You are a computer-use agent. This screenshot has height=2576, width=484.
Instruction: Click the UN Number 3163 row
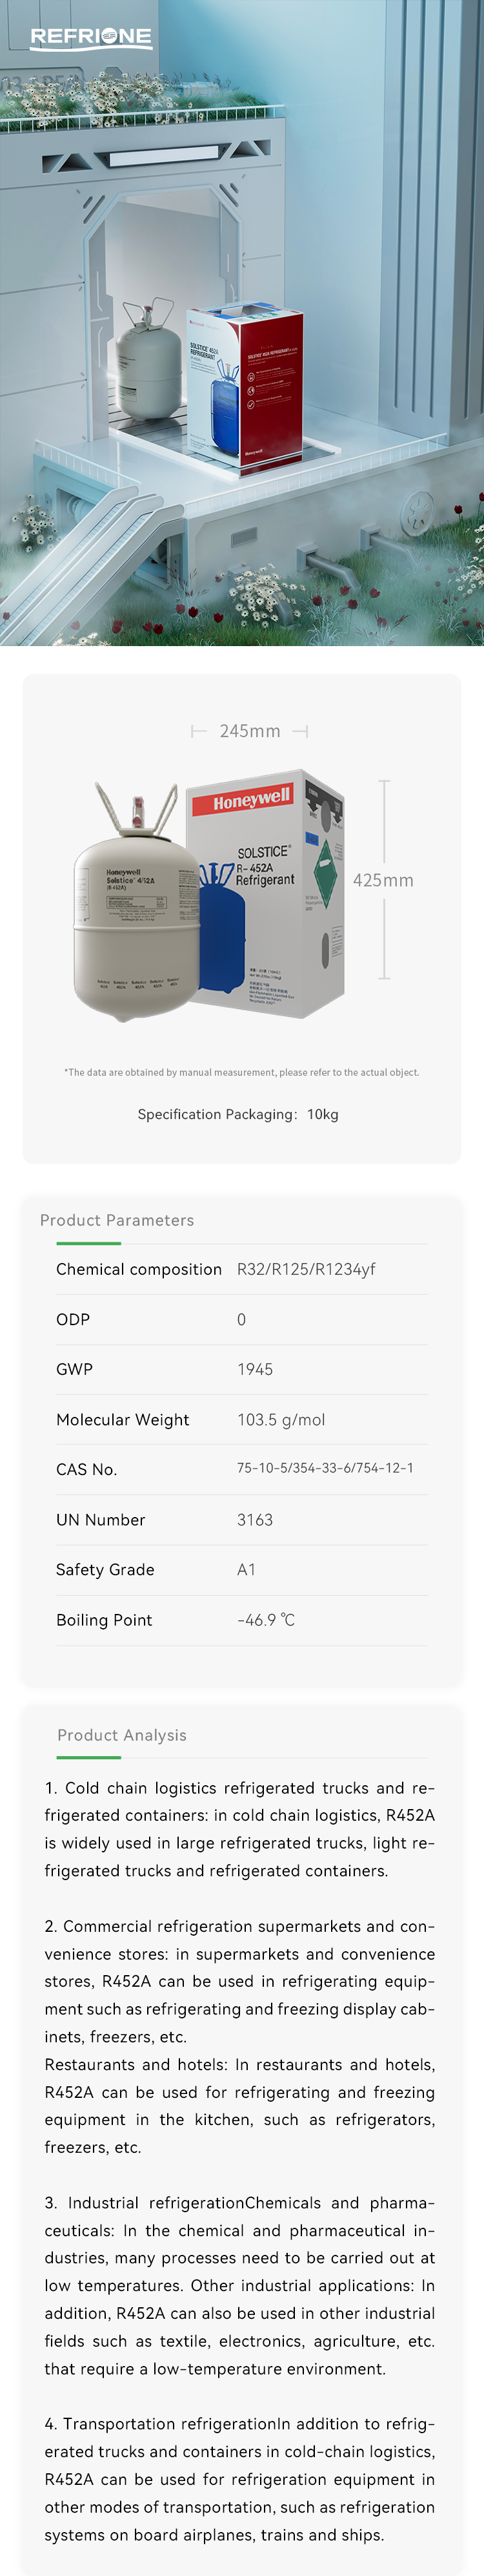(241, 1520)
